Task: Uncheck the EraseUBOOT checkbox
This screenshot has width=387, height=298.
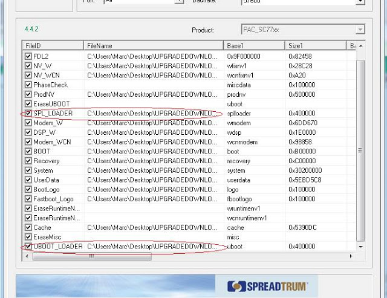Action: click(28, 103)
